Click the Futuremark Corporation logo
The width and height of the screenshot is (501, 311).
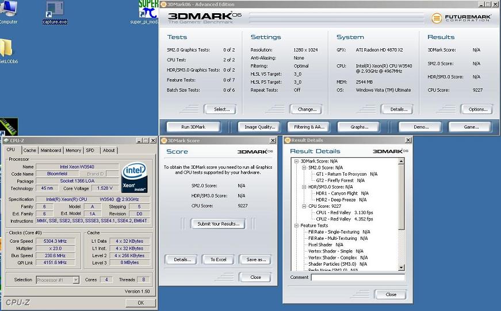461,18
